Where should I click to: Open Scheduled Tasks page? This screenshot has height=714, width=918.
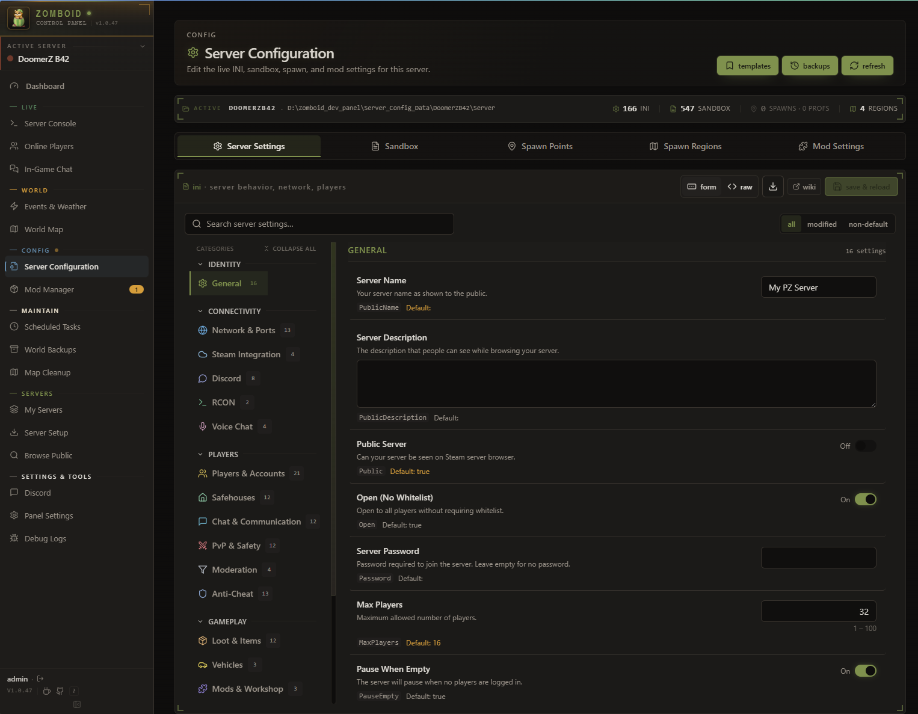(x=77, y=327)
